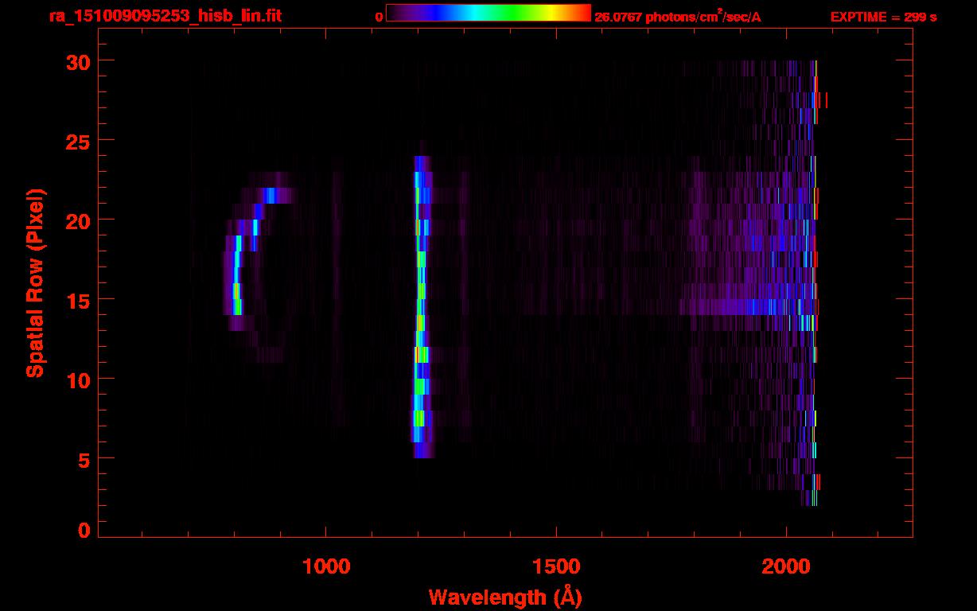Click the 0 spatial row tick label
Viewport: 977px width, 611px height.
click(84, 531)
